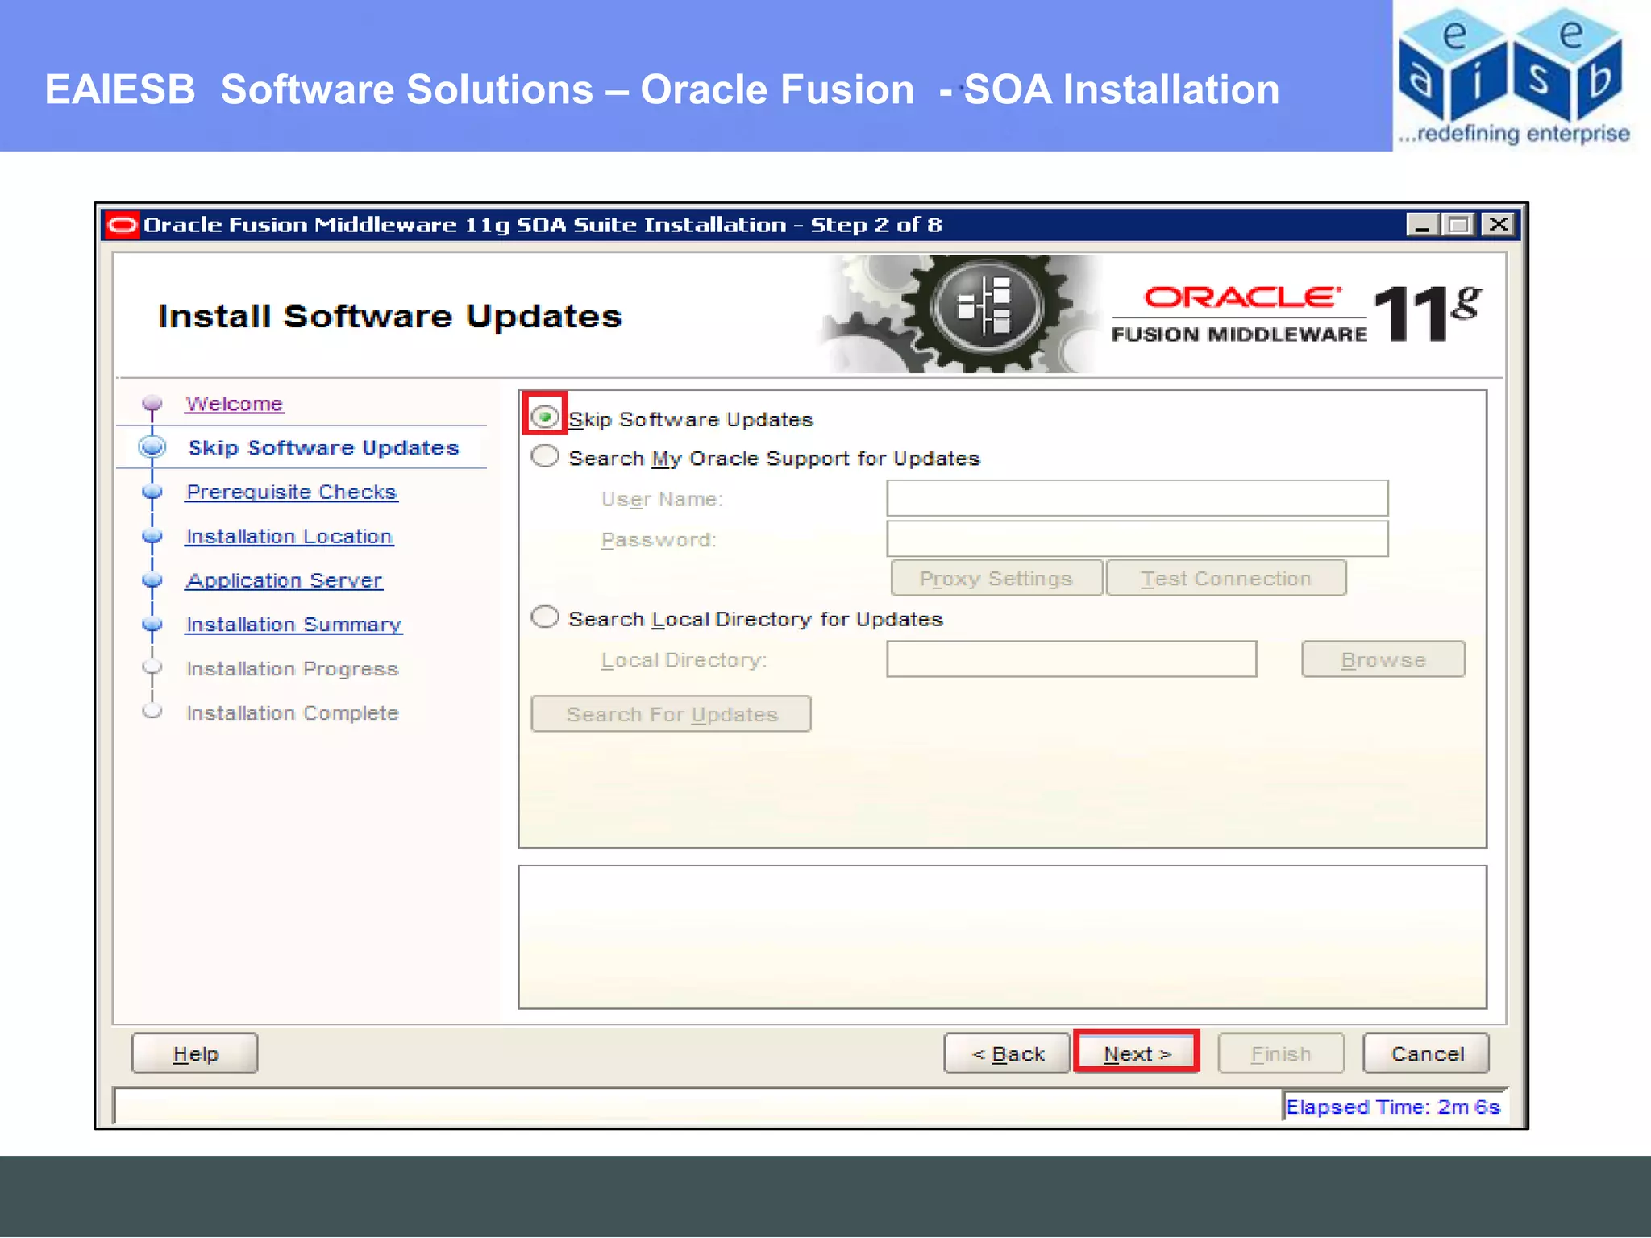Go back with the Back button

click(x=1008, y=1053)
